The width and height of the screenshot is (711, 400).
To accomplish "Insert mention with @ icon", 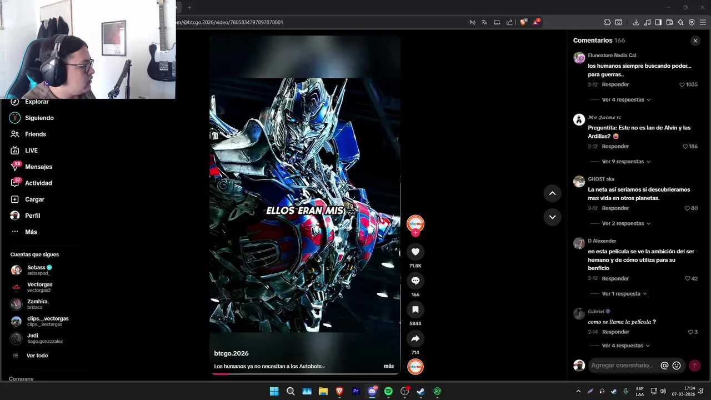I will (664, 366).
